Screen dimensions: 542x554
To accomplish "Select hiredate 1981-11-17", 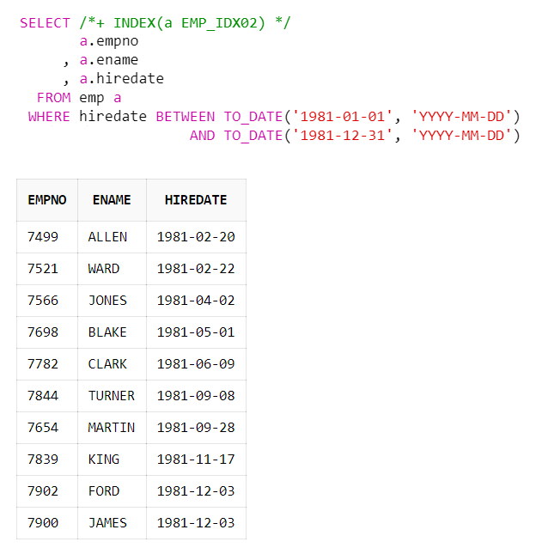I will pyautogui.click(x=196, y=460).
